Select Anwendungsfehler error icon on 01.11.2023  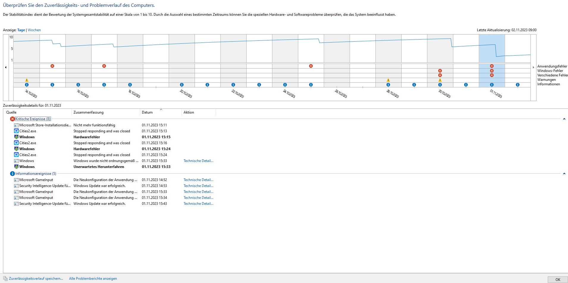pos(492,66)
